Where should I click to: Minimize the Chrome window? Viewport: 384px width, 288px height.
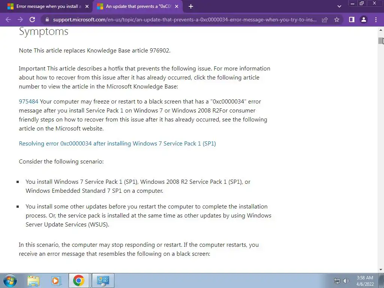click(352, 3)
